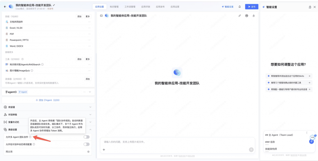
Task: Open more options for Powerpoint / PPTX skill
Action: click(x=89, y=40)
